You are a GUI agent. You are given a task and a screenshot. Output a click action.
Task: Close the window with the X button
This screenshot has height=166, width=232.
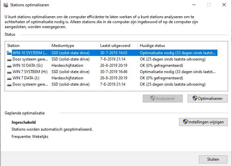pos(224,5)
